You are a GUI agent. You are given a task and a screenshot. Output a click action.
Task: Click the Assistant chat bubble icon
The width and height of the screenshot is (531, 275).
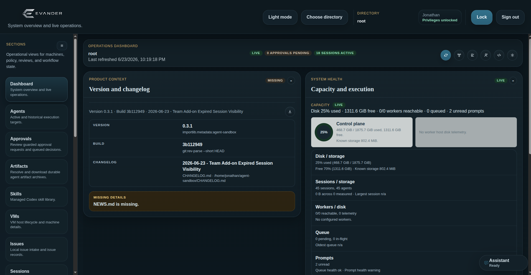coord(486,263)
